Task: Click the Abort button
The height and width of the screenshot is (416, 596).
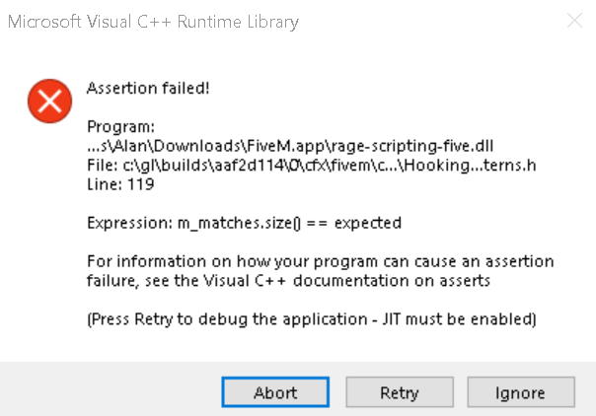Action: point(275,392)
